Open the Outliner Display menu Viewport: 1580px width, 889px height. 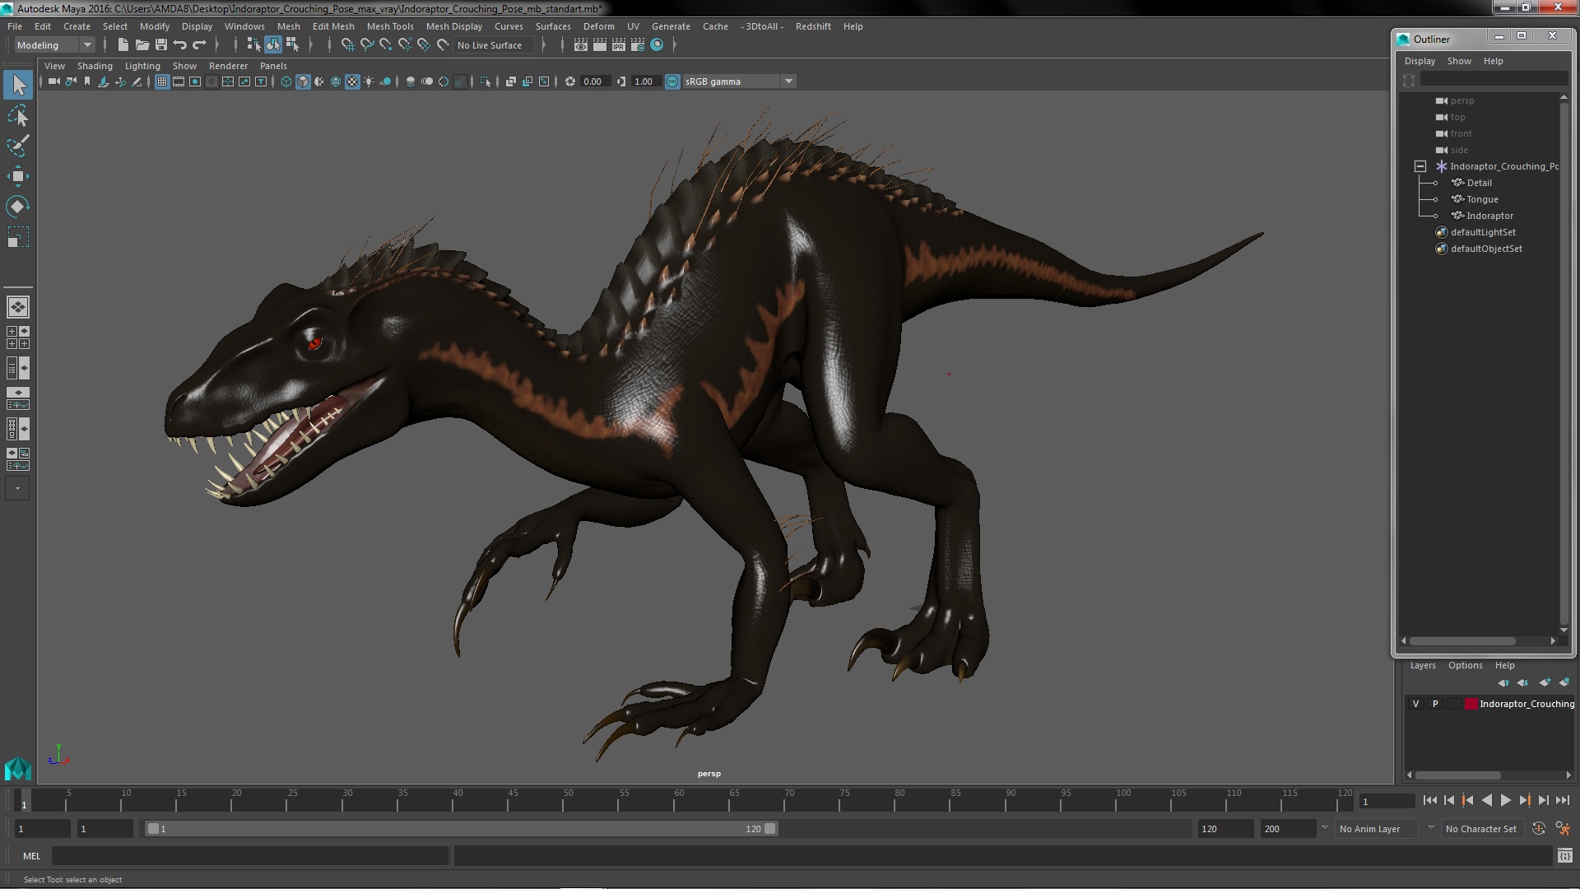click(1420, 61)
